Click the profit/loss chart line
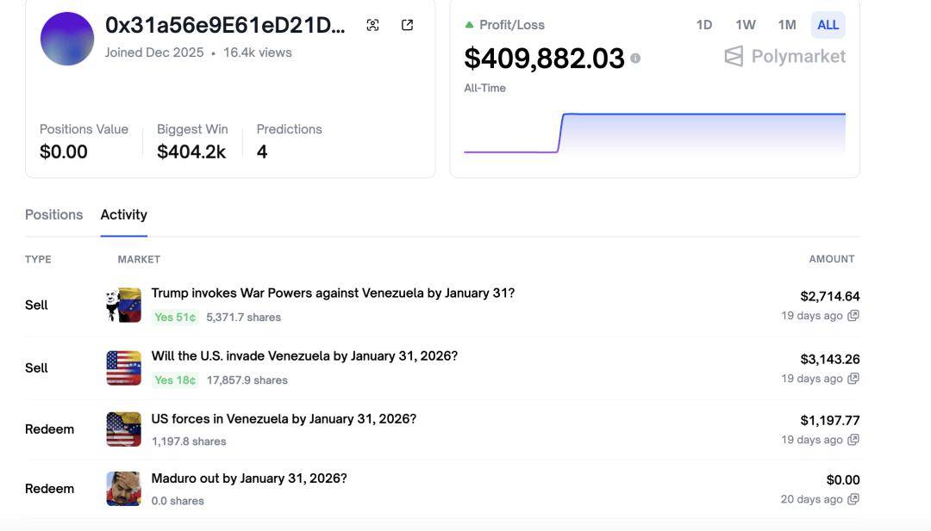 pos(690,114)
